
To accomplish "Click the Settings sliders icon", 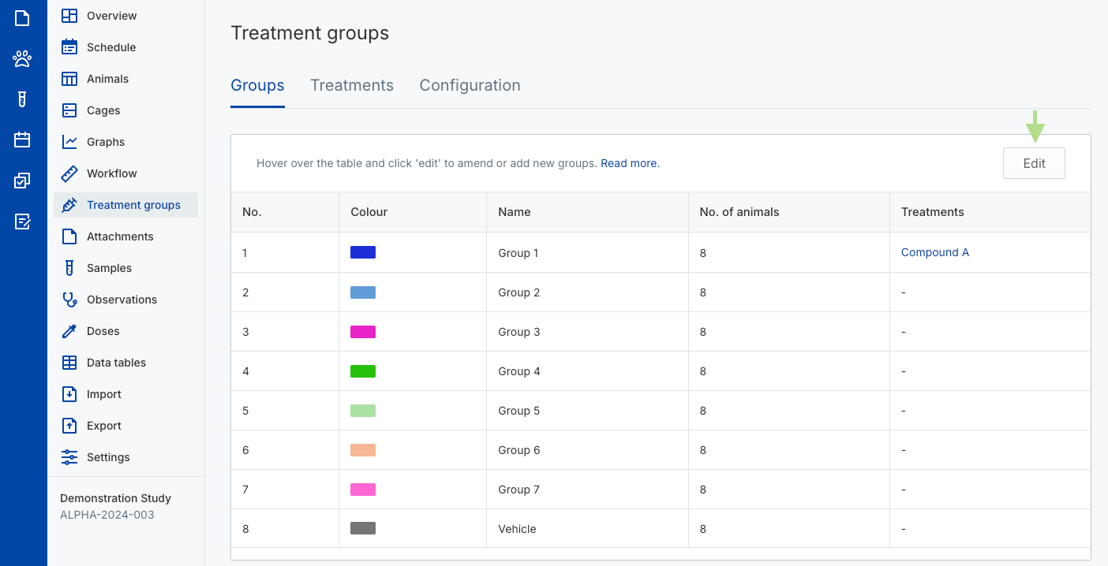I will 69,457.
